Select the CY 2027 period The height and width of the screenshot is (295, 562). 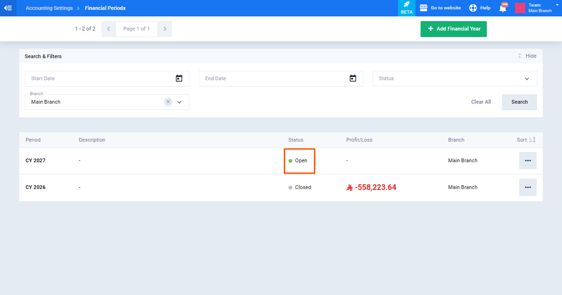36,160
